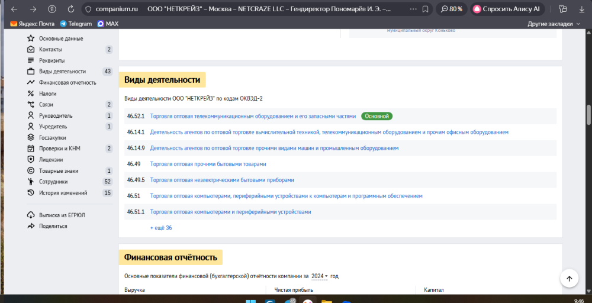This screenshot has width=592, height=303.
Task: Open the report year 2024 dropdown
Action: [x=320, y=276]
